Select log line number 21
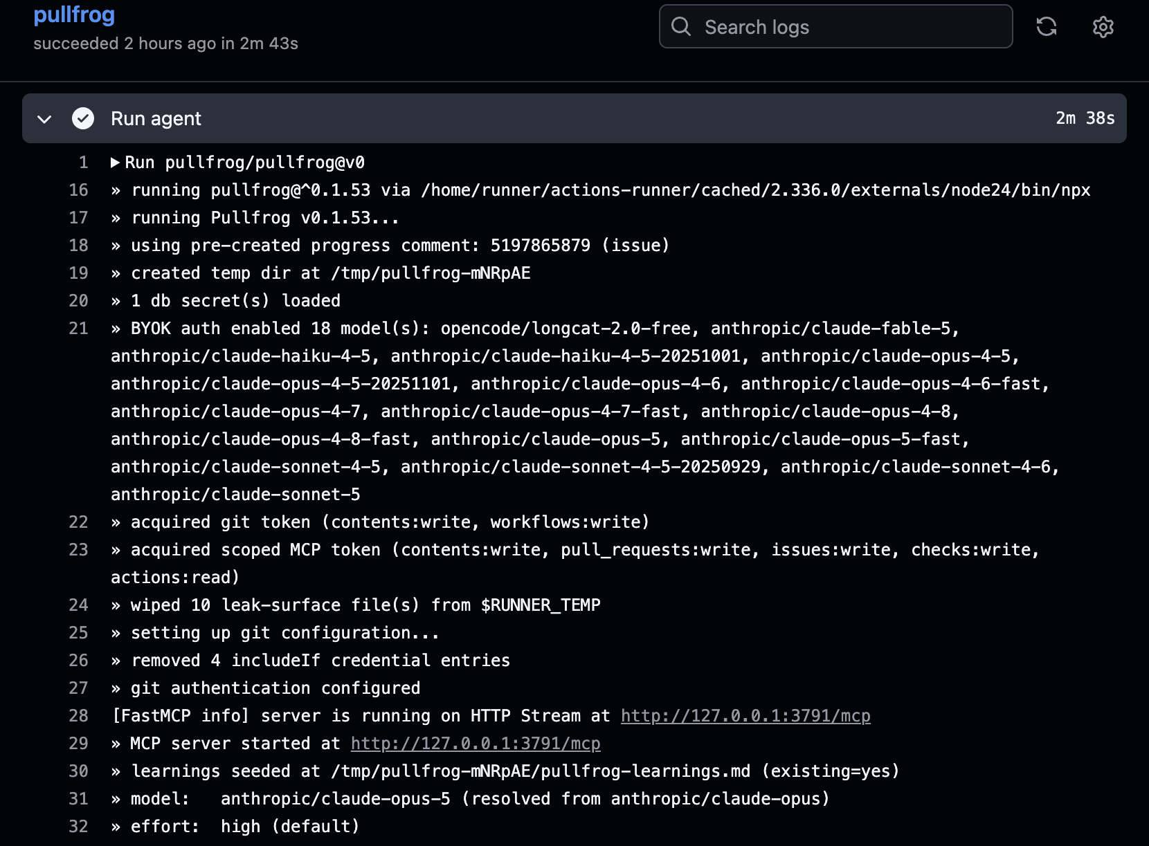1149x846 pixels. point(79,329)
